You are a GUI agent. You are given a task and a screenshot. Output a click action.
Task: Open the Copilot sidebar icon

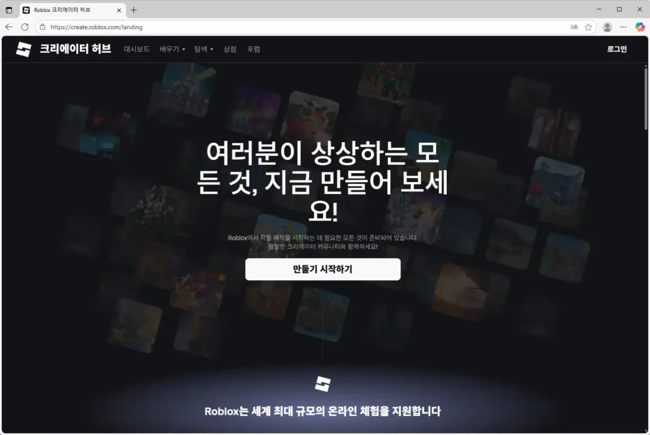640,27
